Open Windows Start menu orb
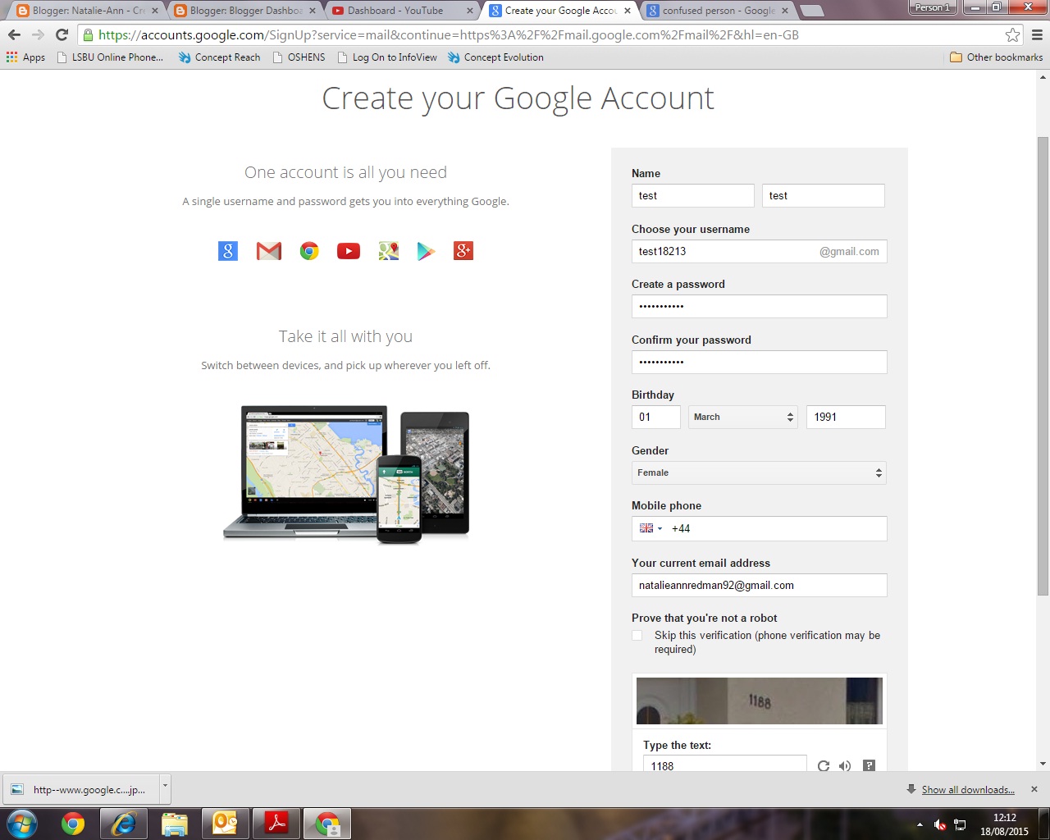Viewport: 1050px width, 840px height. coord(22,824)
